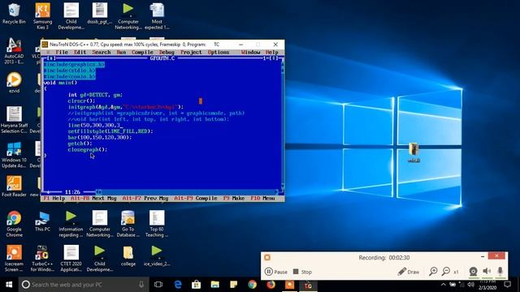This screenshot has width=520, height=292.
Task: Launch the Icecream Screen desktop shortcut
Action: click(x=14, y=259)
